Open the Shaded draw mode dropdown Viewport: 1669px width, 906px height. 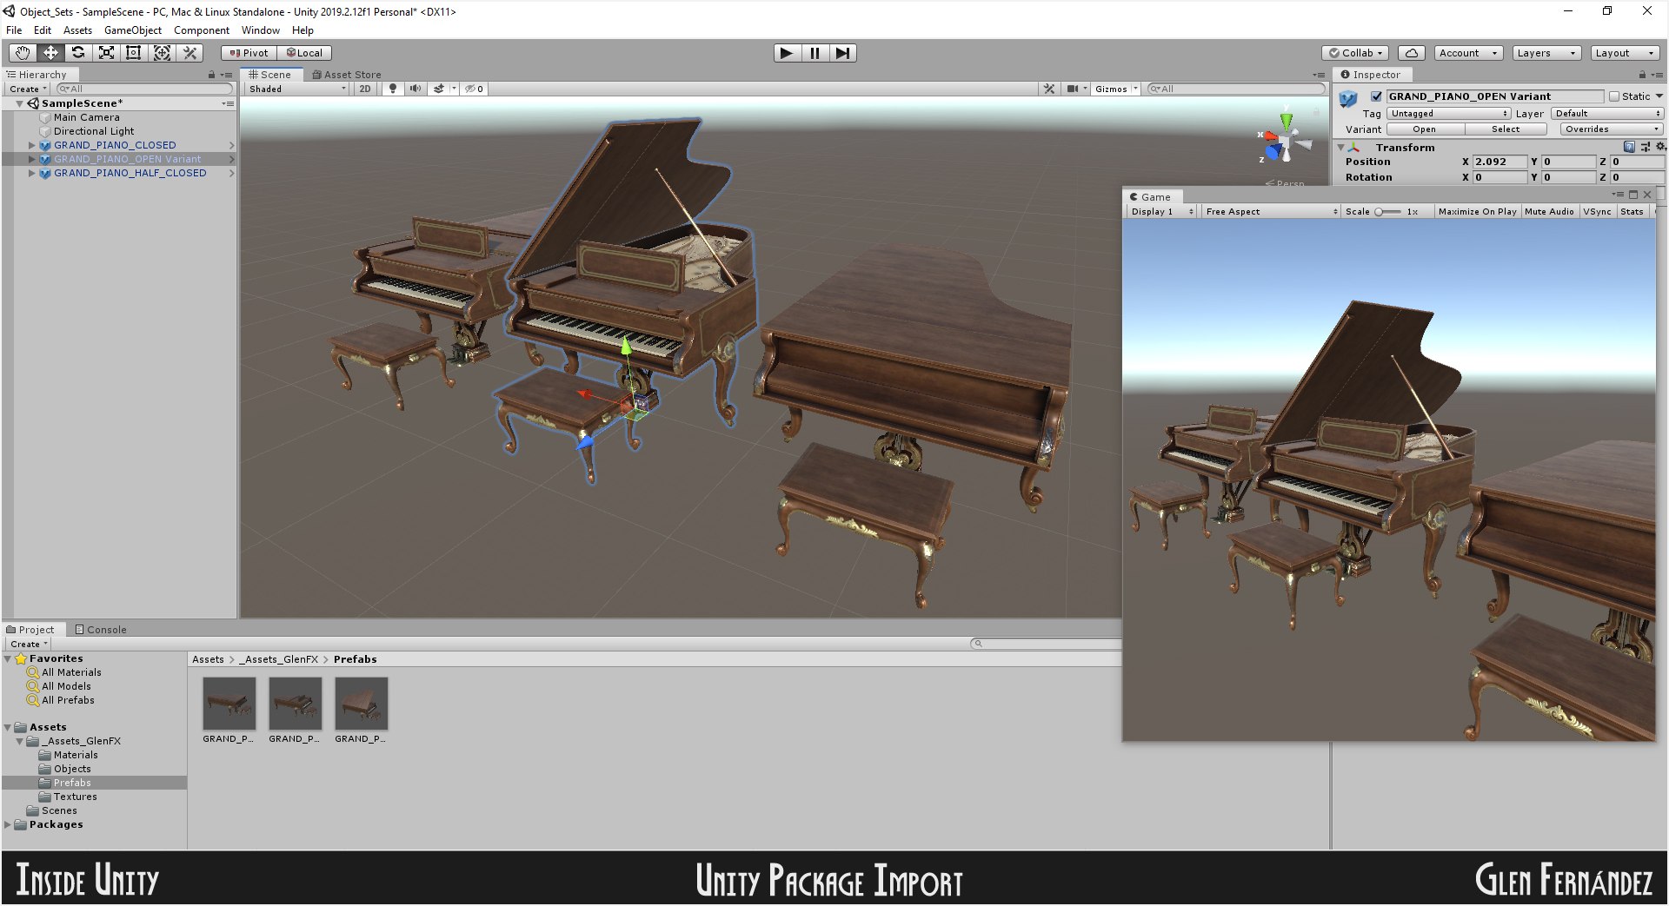click(296, 89)
